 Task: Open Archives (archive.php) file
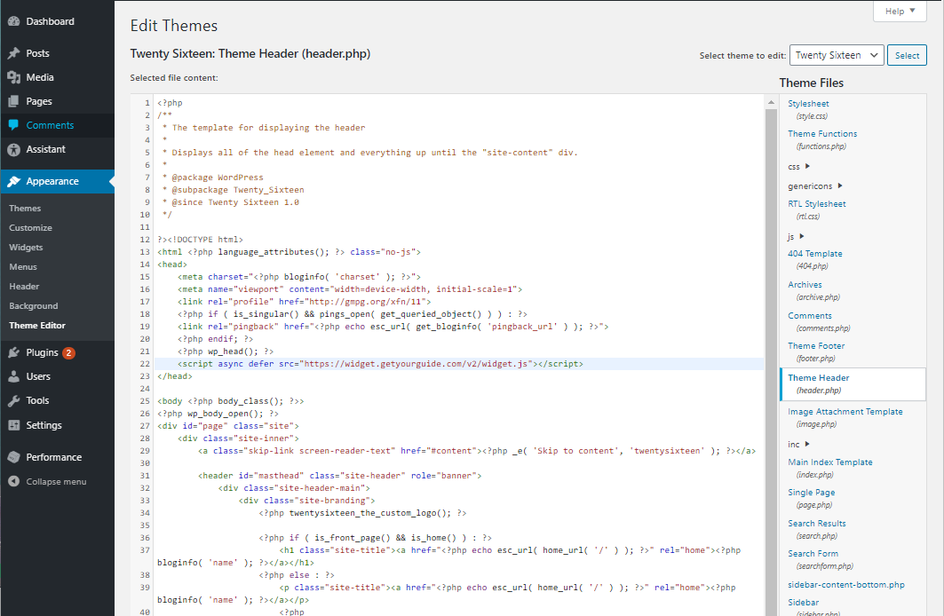pos(814,290)
